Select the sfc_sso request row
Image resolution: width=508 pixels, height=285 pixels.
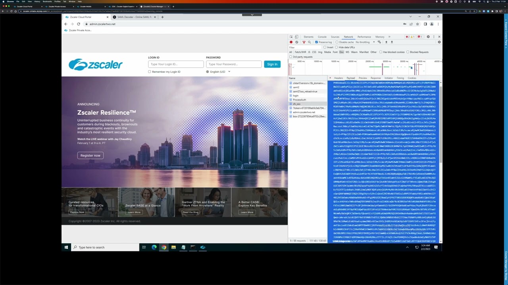coord(308,104)
